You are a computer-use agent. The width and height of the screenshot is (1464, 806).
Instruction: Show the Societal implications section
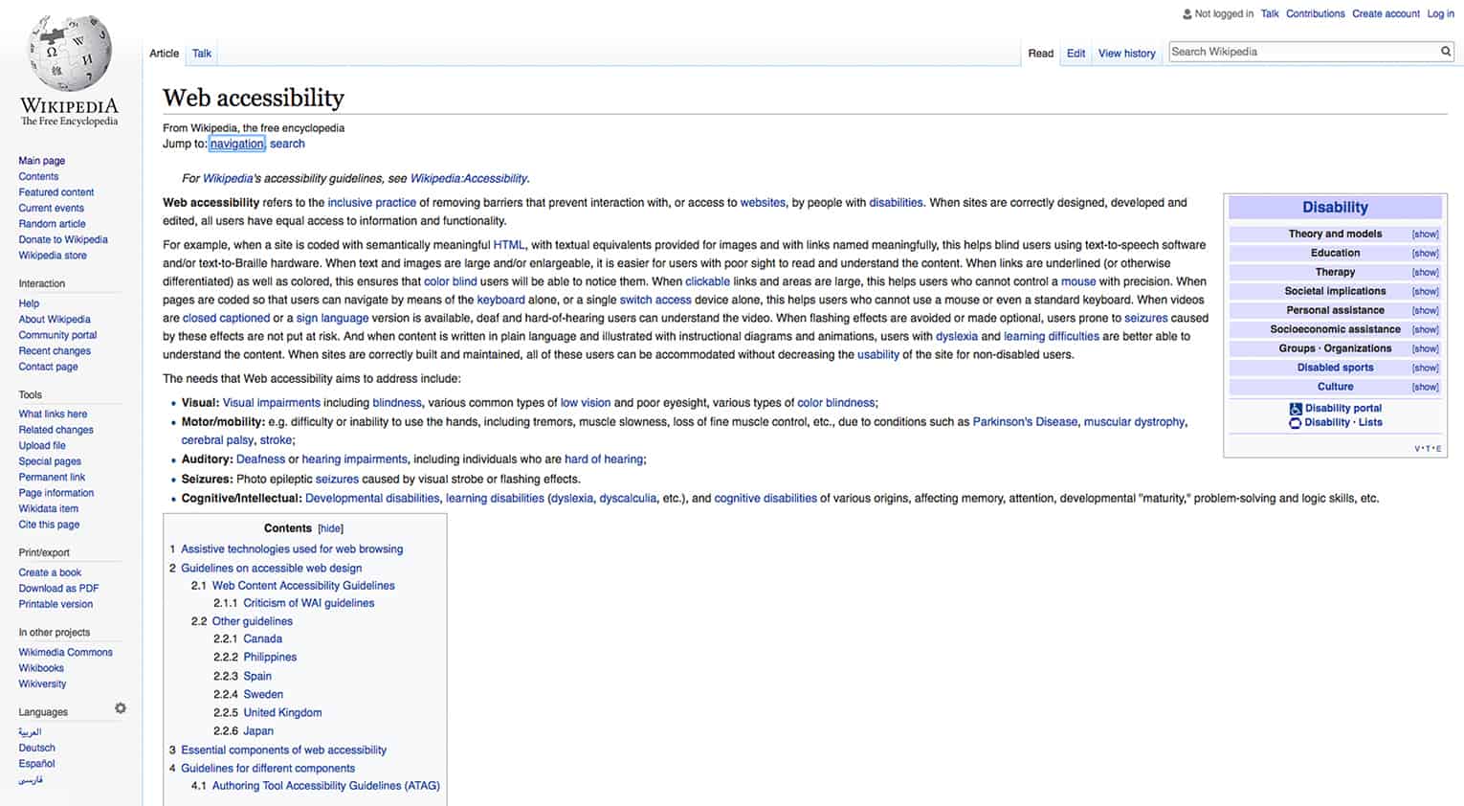point(1425,292)
